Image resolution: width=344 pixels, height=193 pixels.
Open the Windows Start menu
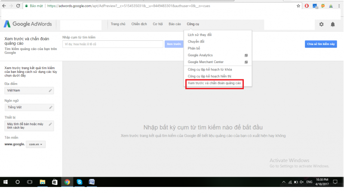(x=6, y=182)
